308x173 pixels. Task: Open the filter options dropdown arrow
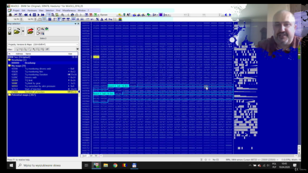[77, 49]
